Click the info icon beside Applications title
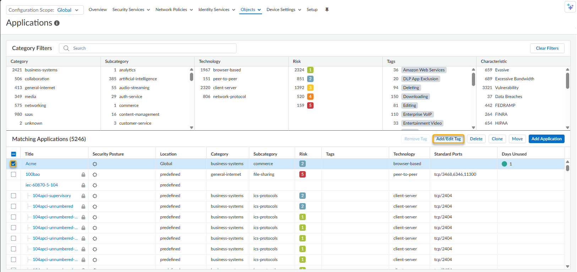577x272 pixels. coord(57,23)
